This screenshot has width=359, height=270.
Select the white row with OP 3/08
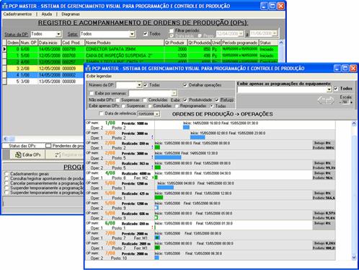[45, 82]
